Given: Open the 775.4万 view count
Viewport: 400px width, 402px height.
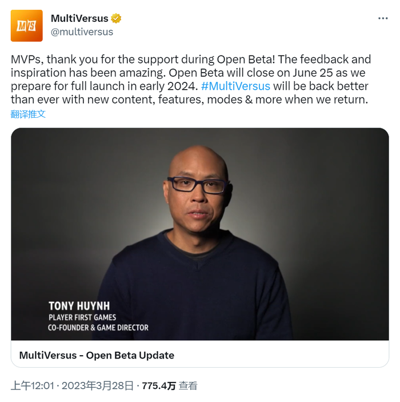Looking at the screenshot, I should (159, 385).
